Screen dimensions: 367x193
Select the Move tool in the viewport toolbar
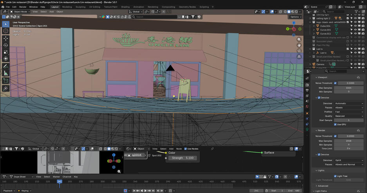[x=5, y=38]
